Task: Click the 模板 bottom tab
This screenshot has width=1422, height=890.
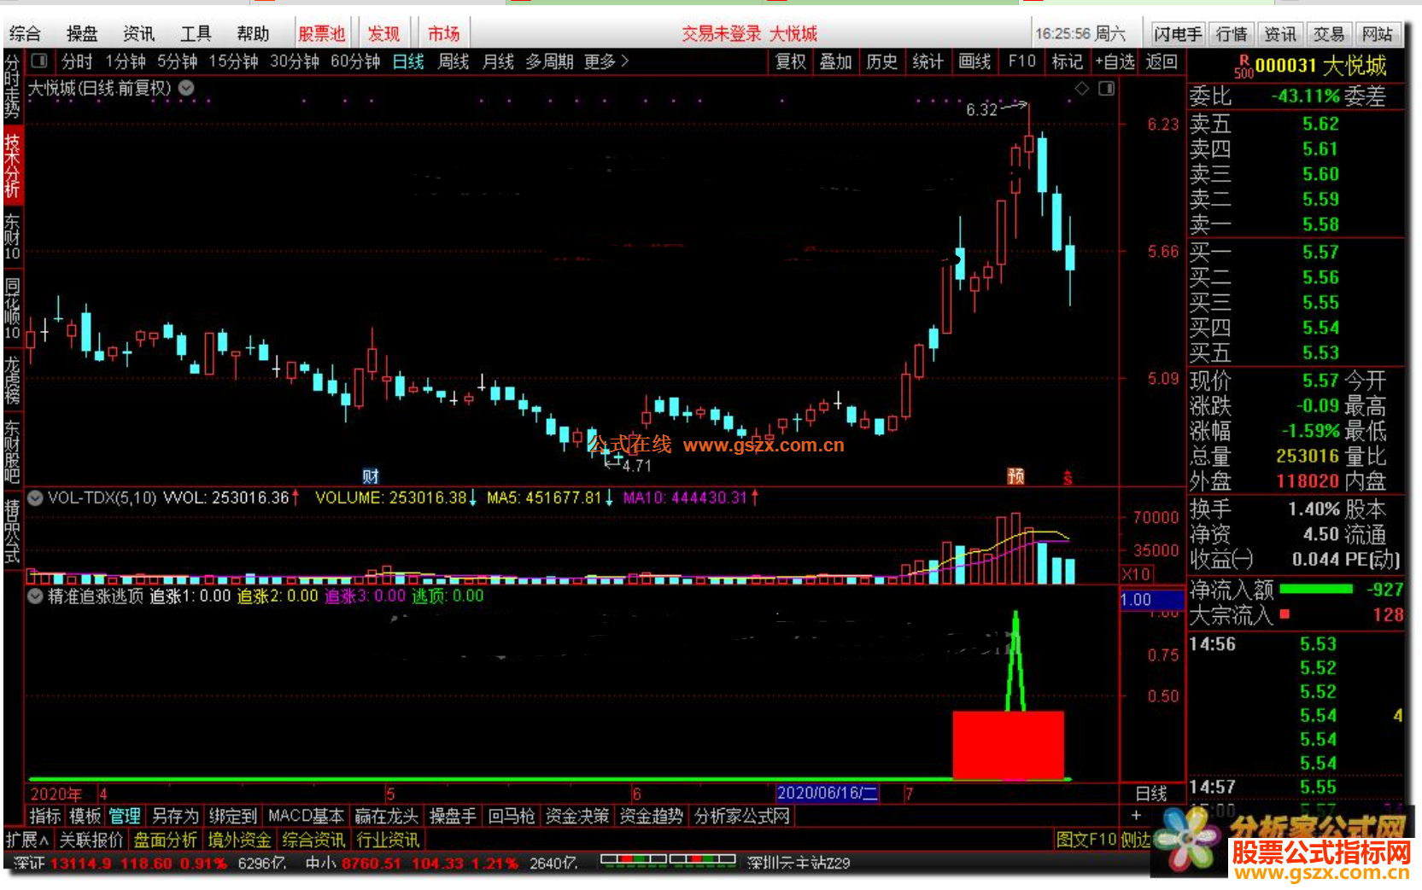Action: pyautogui.click(x=85, y=817)
